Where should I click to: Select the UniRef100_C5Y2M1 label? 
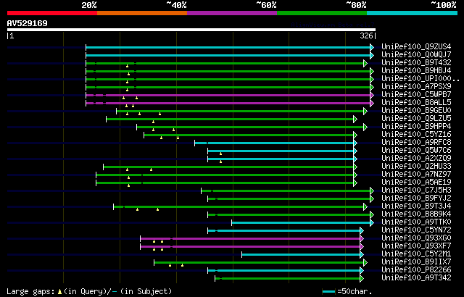(x=416, y=254)
